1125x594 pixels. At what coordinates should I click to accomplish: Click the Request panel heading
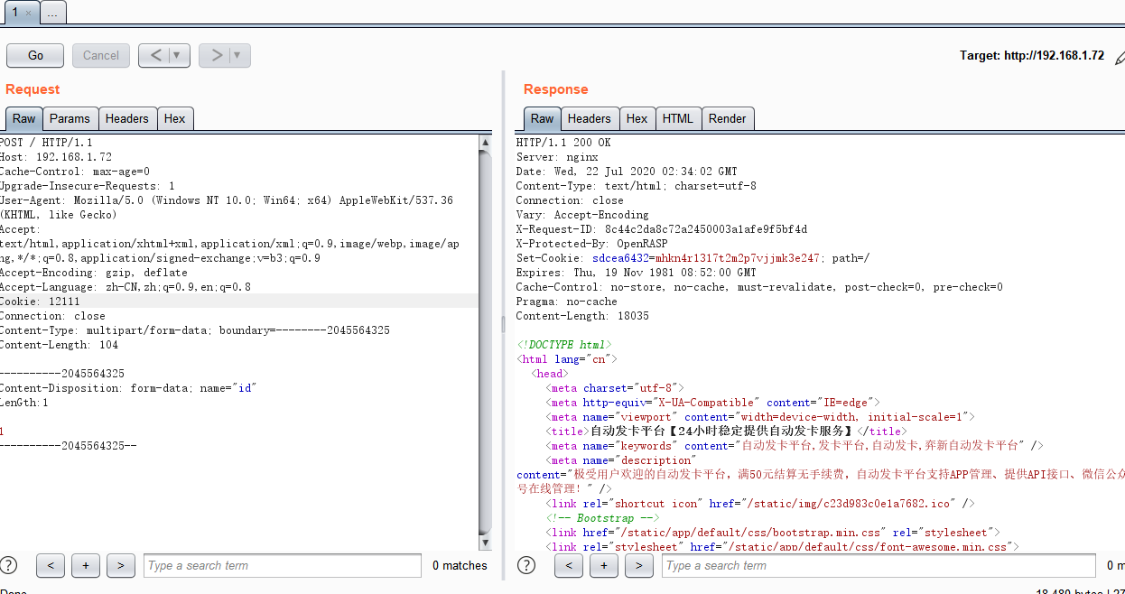(x=33, y=89)
